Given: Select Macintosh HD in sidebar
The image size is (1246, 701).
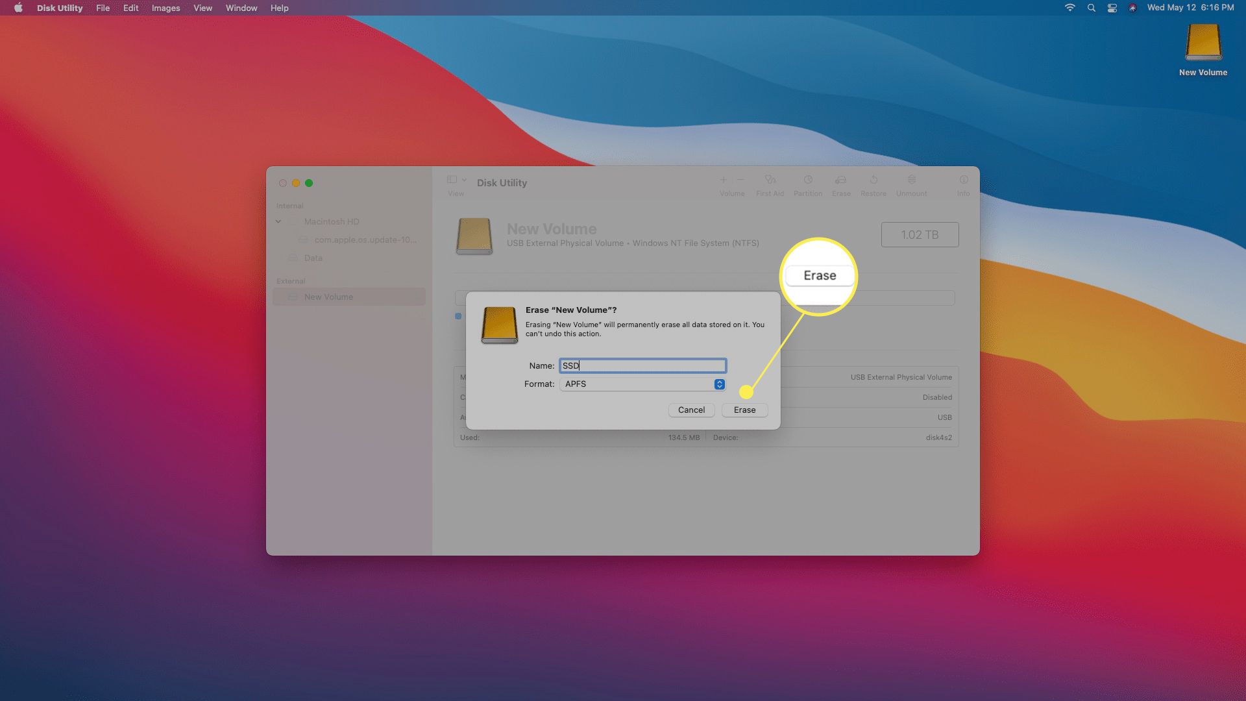Looking at the screenshot, I should coord(331,221).
